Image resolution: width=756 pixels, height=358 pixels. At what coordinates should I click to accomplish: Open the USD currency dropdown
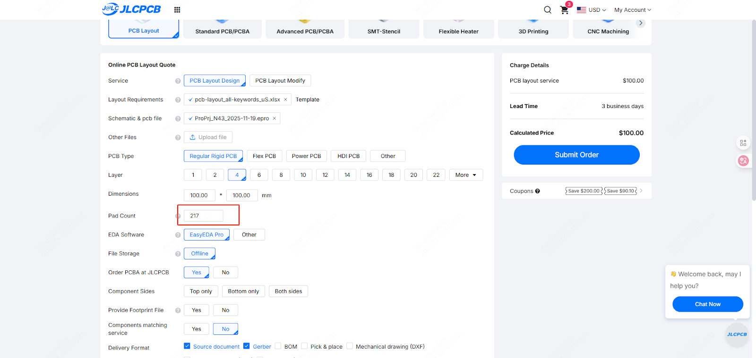pos(597,10)
